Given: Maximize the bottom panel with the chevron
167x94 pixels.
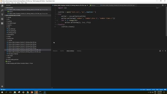Looking at the screenshot, I should pos(163,51).
